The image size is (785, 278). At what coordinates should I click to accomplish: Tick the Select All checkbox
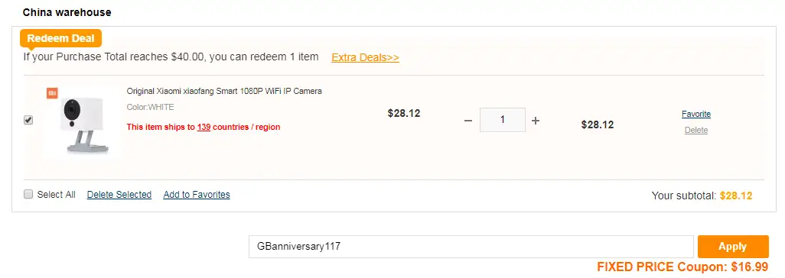click(x=28, y=194)
